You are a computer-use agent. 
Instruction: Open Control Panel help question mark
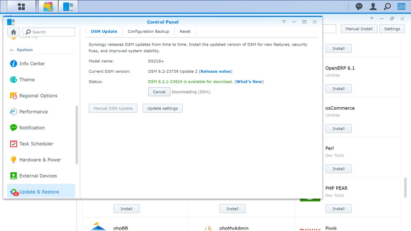coord(284,22)
